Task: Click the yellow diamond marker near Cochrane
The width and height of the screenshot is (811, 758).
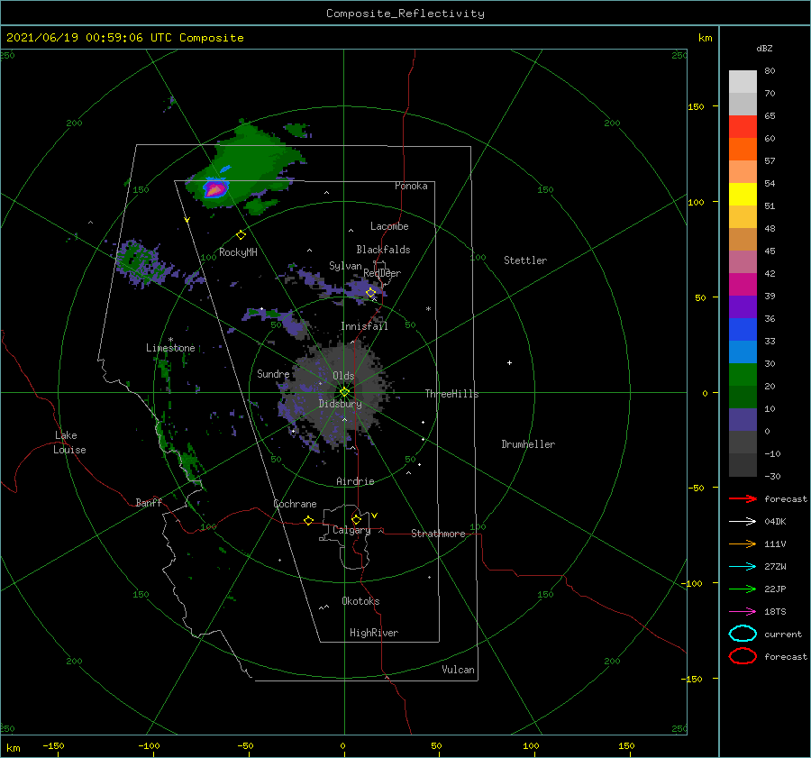Action: 308,521
